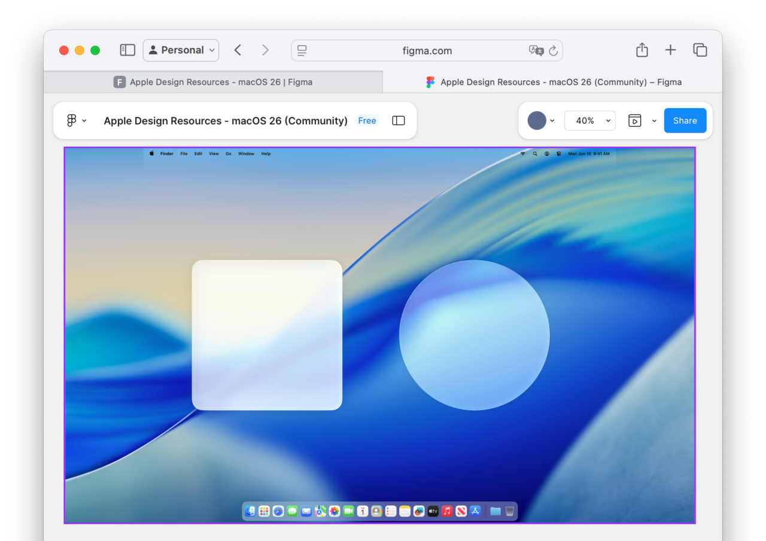The image size is (766, 541).
Task: Click the Safari icon in the wallpaper dock
Action: (278, 511)
